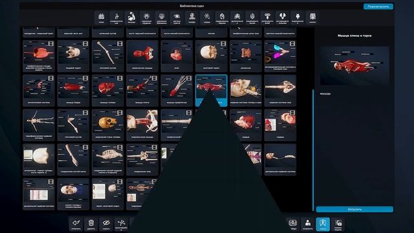Select the ribcage skeleton category icon
This screenshot has height=233, width=414.
(312, 18)
